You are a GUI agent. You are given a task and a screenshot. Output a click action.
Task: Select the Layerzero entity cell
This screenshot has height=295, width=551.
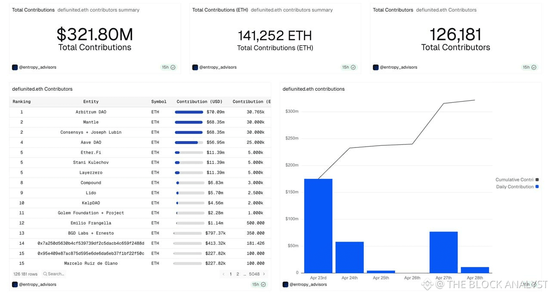click(x=91, y=173)
